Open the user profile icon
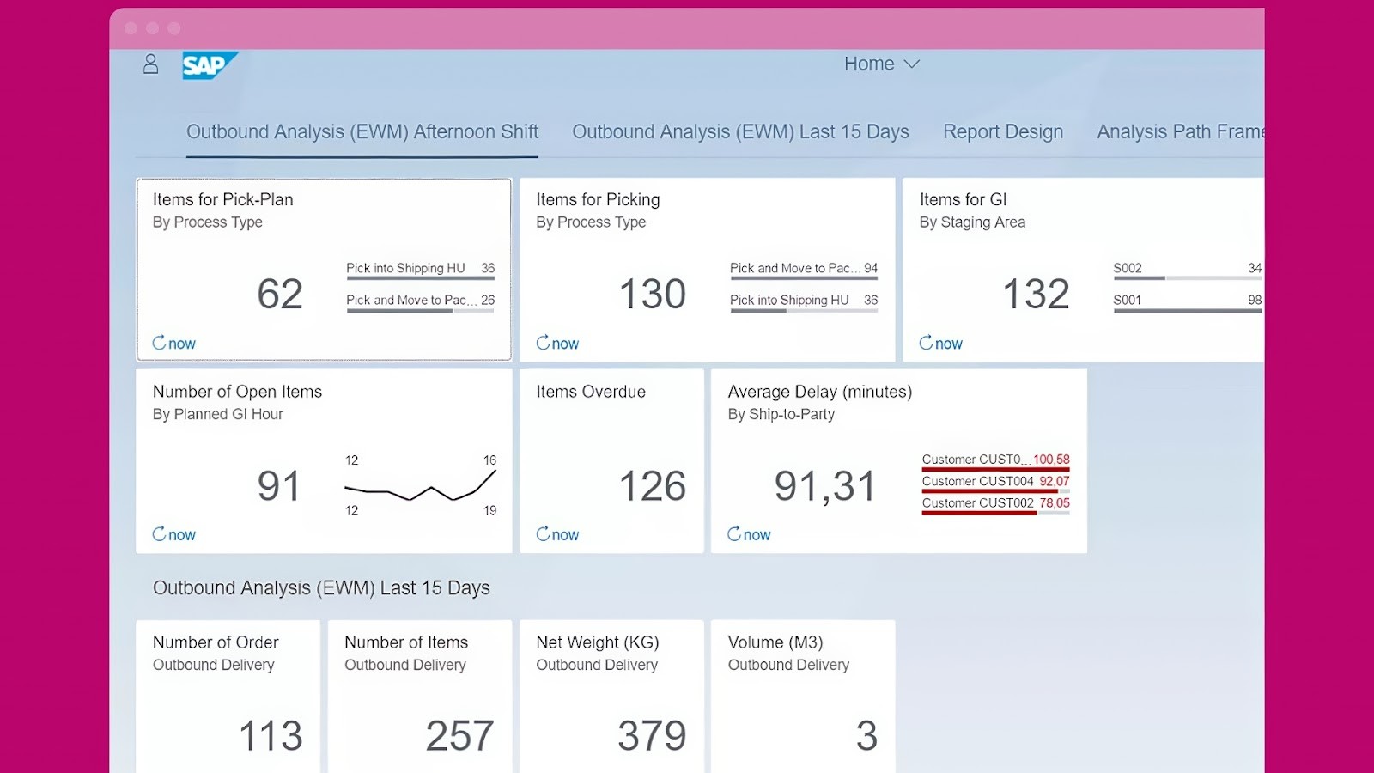Screen dimensions: 1374x773 [151, 65]
